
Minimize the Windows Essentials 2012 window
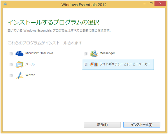(x=145, y=4)
